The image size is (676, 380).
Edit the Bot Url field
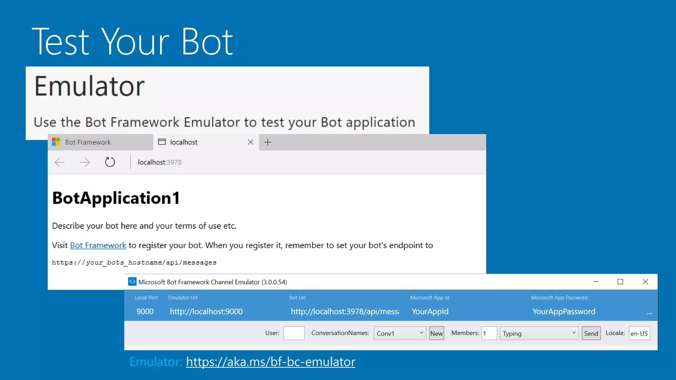pyautogui.click(x=345, y=311)
